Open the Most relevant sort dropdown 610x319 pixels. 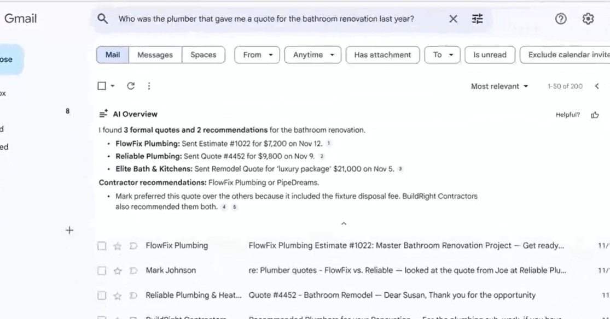(499, 86)
